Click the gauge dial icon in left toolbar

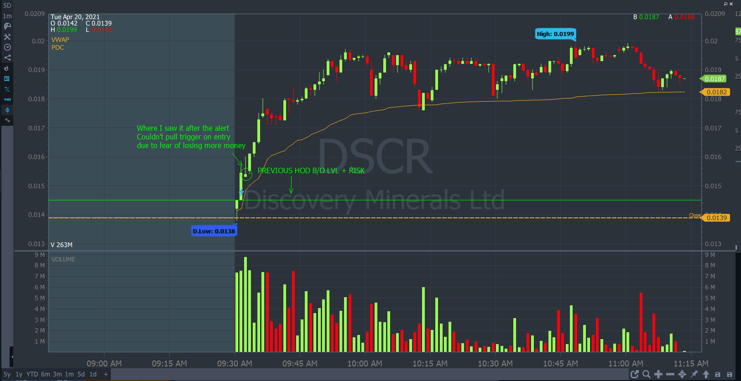[7, 47]
